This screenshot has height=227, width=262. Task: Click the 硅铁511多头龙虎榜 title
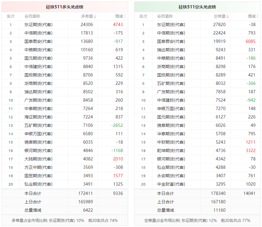(65, 7)
